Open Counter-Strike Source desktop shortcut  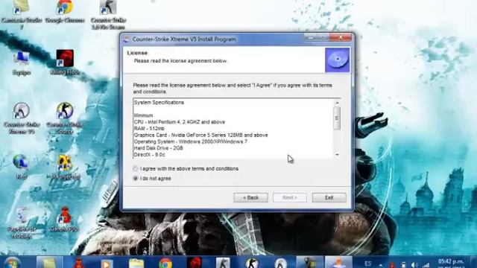tap(65, 118)
